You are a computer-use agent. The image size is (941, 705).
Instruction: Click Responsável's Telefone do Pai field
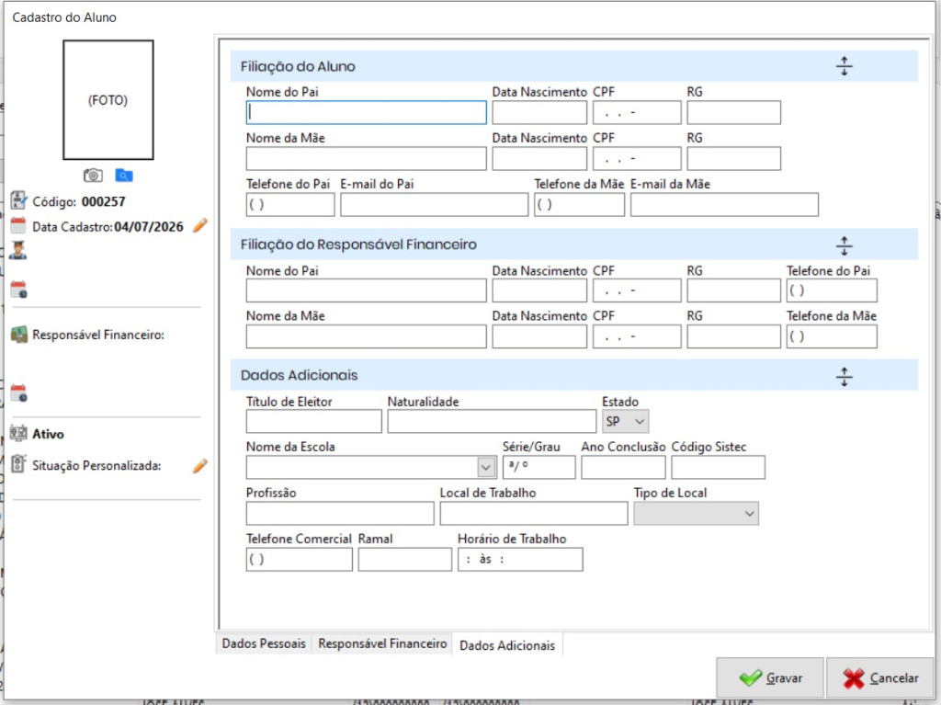[x=831, y=290]
